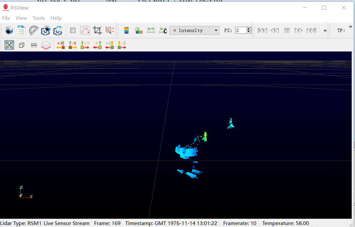The width and height of the screenshot is (355, 227).
Task: Seek backward in playback
Action: click(x=275, y=30)
